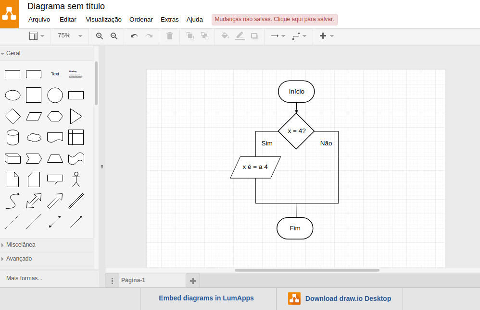The width and height of the screenshot is (480, 310).
Task: Open the pages options three-dot menu
Action: pyautogui.click(x=113, y=281)
